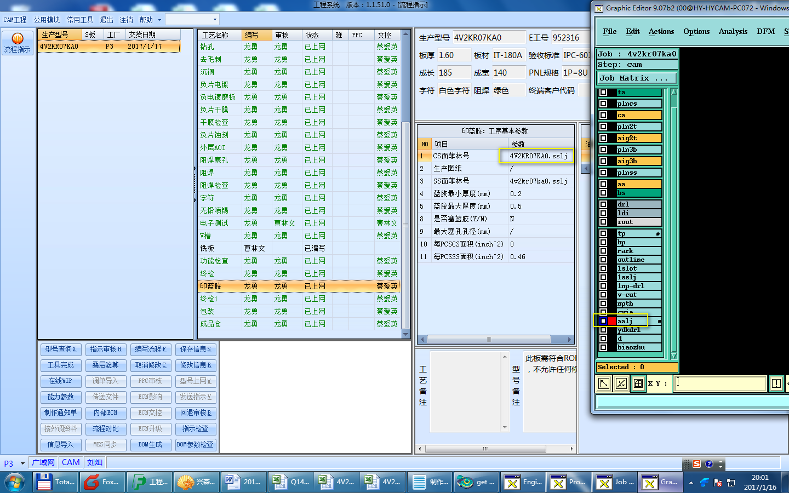Viewport: 789px width, 493px height.
Task: Switch to the Pro X window taskbar item
Action: click(x=570, y=482)
